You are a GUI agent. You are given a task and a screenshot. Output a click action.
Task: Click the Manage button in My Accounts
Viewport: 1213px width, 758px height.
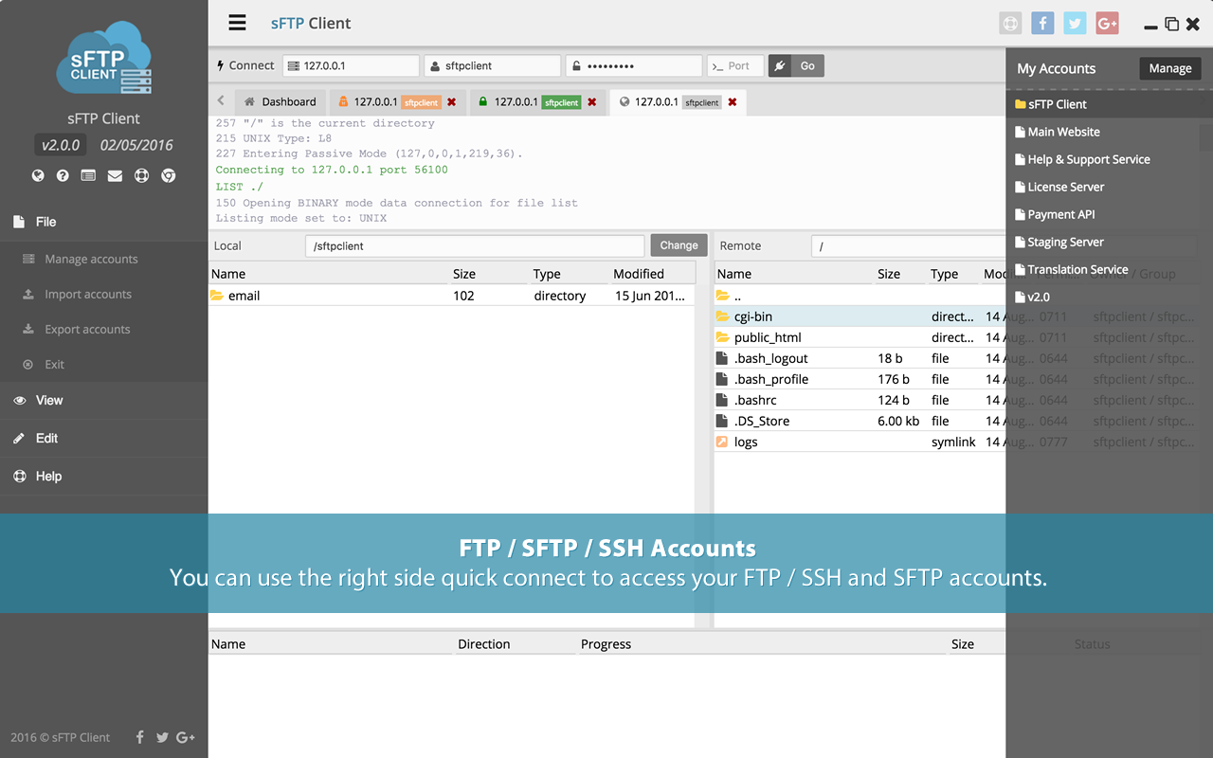[x=1170, y=68]
